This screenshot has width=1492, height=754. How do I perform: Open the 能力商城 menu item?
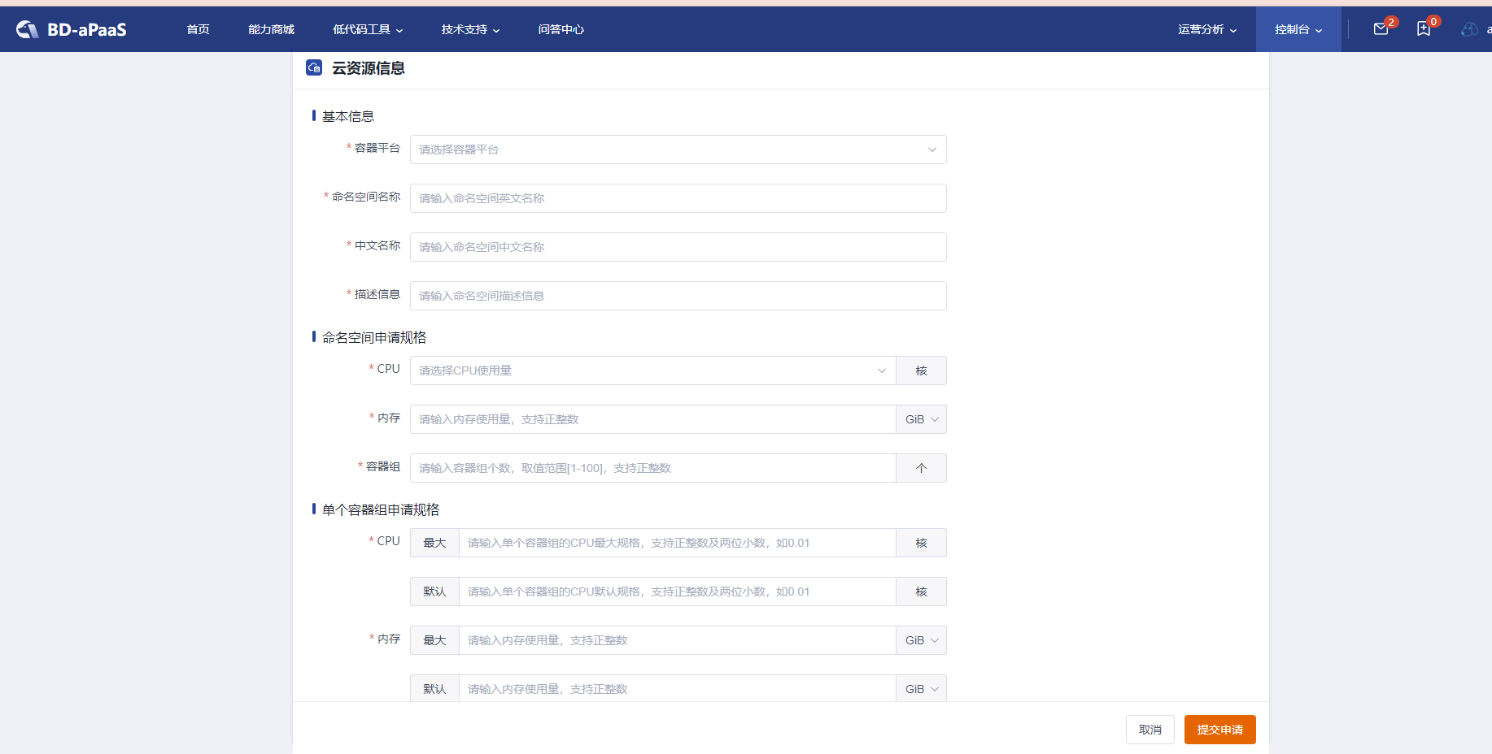271,29
